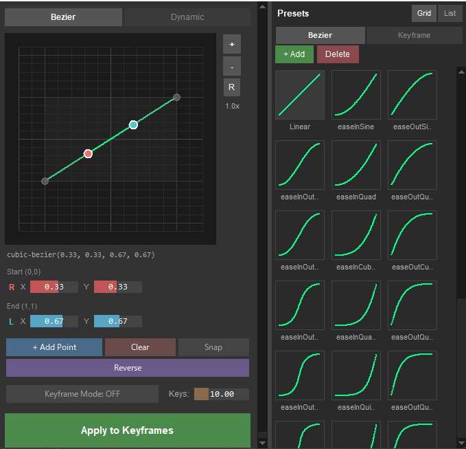The width and height of the screenshot is (466, 449).
Task: Switch presets to Grid view
Action: point(424,13)
